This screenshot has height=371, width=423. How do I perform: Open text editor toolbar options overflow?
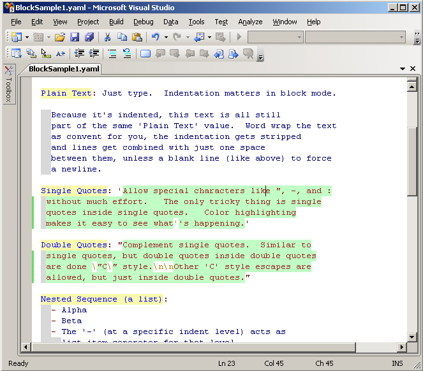260,54
